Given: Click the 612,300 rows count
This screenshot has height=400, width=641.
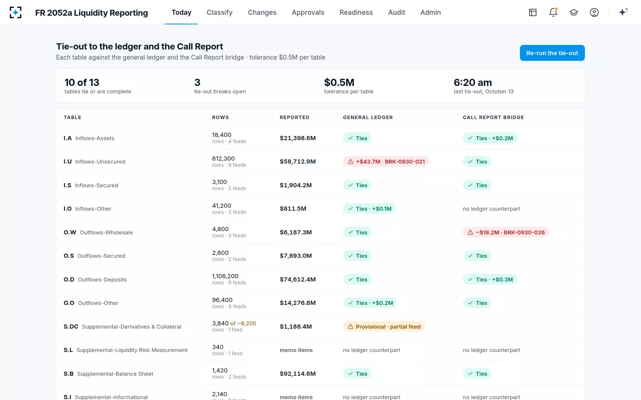Looking at the screenshot, I should click(x=223, y=159).
